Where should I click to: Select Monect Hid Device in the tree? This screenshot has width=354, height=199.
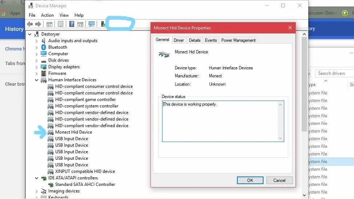point(74,132)
